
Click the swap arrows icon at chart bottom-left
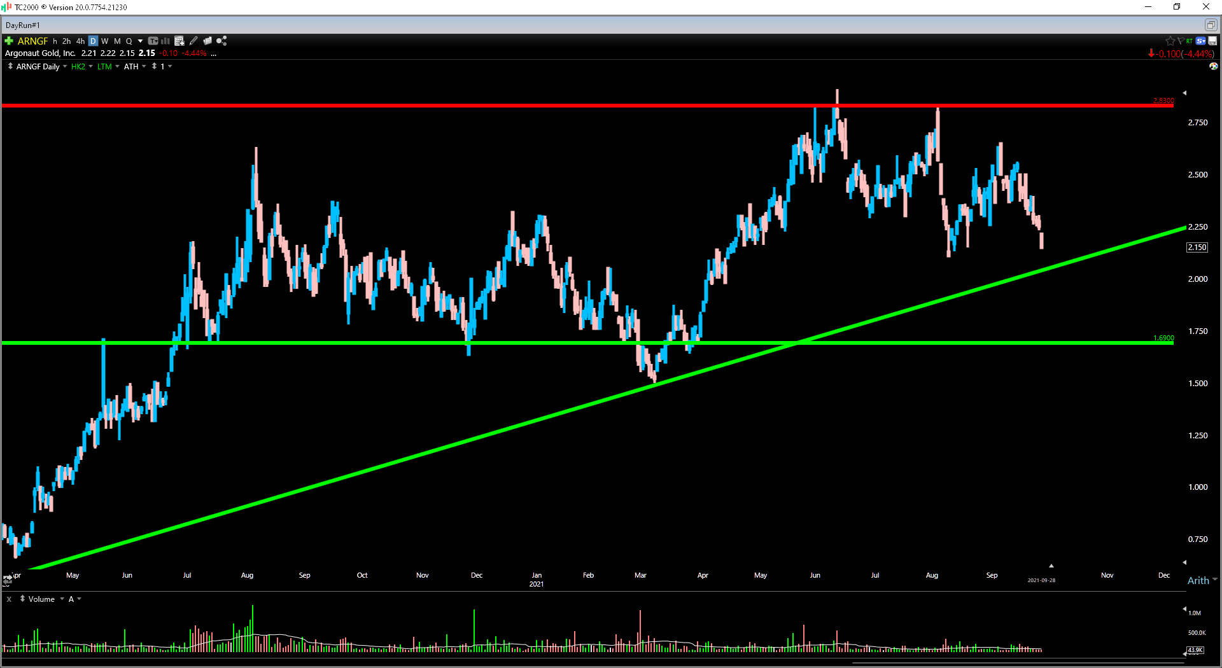click(x=7, y=580)
